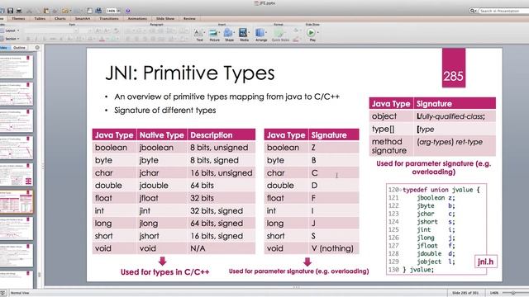The width and height of the screenshot is (529, 297).
Task: Expand the Shape dropdown arrow
Action: pos(235,33)
